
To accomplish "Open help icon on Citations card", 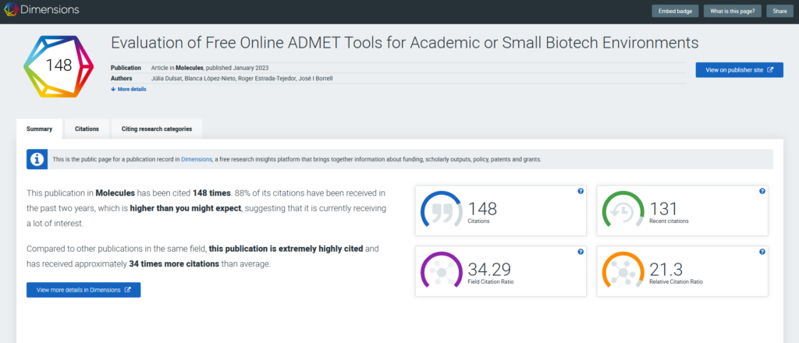I will point(580,191).
